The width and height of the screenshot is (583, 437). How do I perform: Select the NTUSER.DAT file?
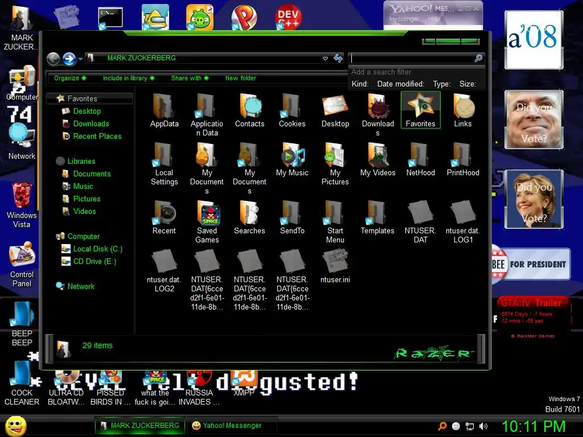[x=421, y=222]
